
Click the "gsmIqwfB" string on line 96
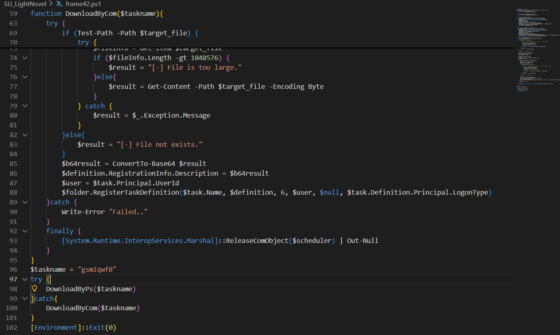pyautogui.click(x=97, y=269)
